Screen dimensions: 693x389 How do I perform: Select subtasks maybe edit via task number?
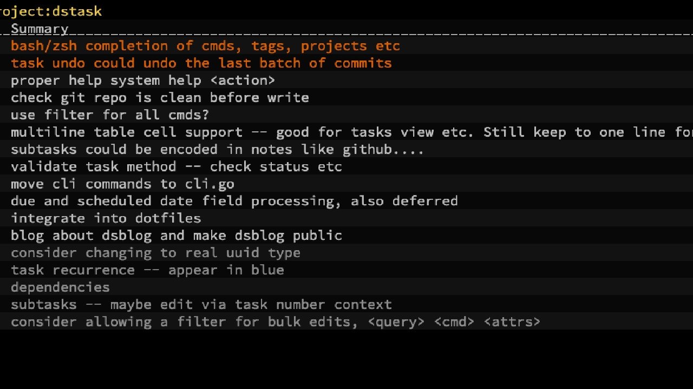201,305
